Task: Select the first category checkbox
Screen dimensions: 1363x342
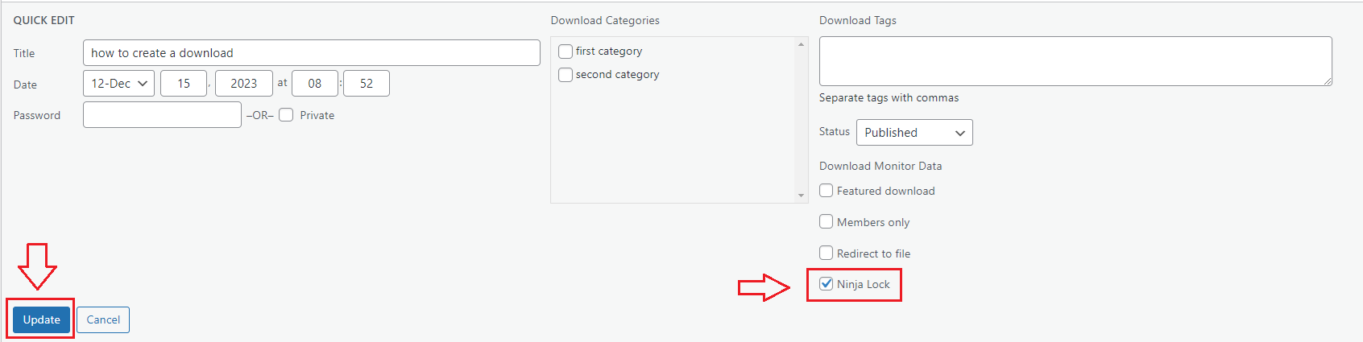Action: 565,51
